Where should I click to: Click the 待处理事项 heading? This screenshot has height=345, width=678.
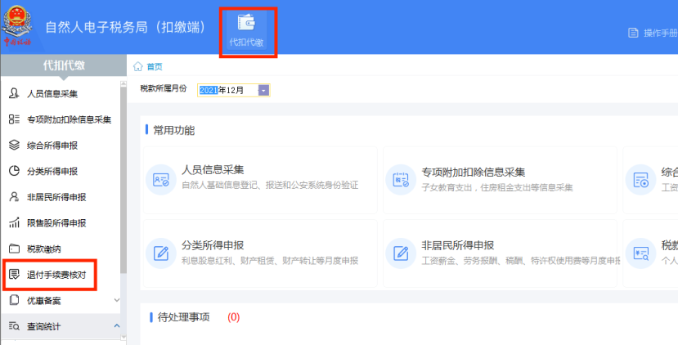coord(184,317)
